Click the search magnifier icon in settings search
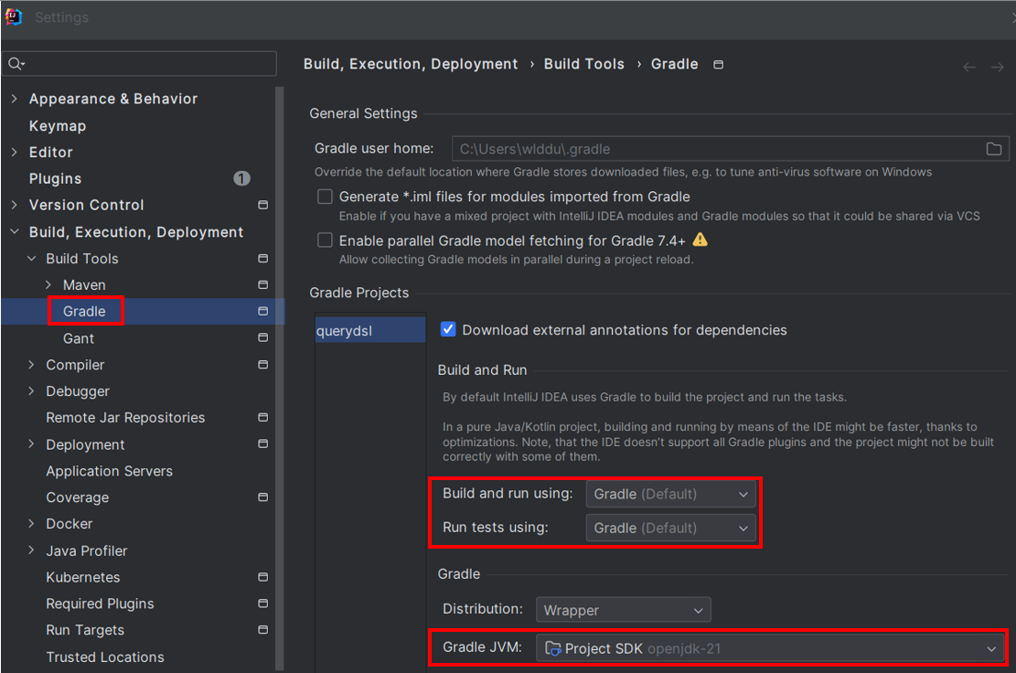Image resolution: width=1016 pixels, height=673 pixels. [x=16, y=63]
